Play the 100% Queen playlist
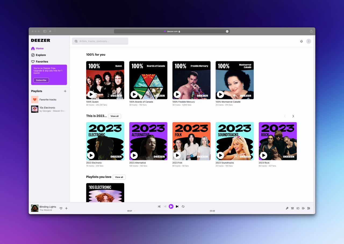344x244 pixels. (91, 94)
